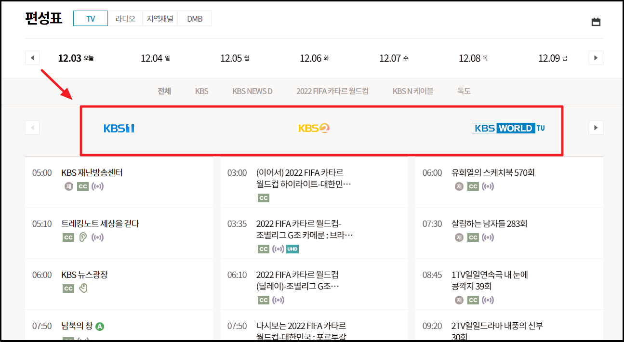Click CC icon under 살림하는 남자들 283회
The width and height of the screenshot is (624, 342).
[x=473, y=237]
